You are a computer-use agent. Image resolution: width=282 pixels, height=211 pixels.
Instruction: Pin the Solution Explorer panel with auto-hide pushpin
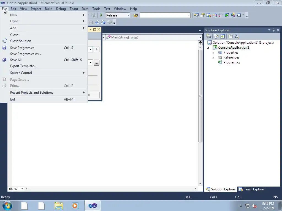pyautogui.click(x=273, y=30)
